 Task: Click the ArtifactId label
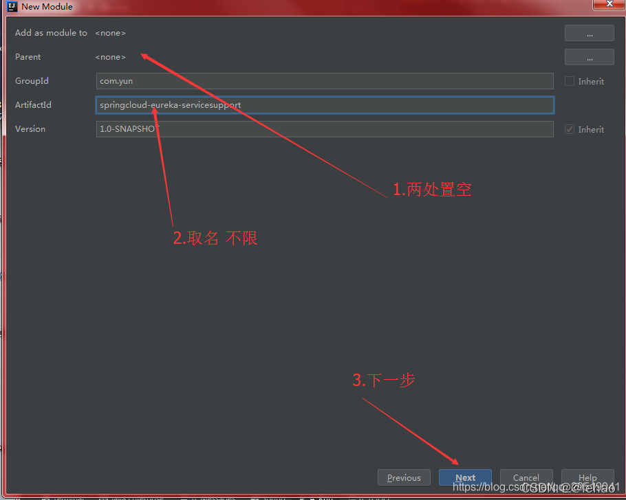pos(33,105)
